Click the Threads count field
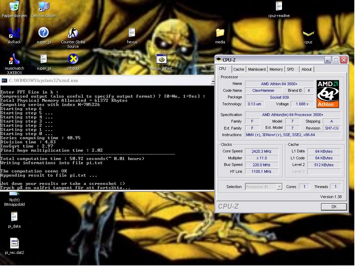 (x=335, y=187)
